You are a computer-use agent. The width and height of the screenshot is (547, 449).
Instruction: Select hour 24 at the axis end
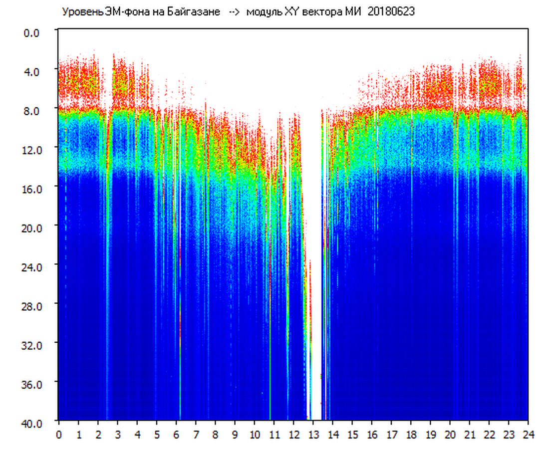click(x=528, y=435)
